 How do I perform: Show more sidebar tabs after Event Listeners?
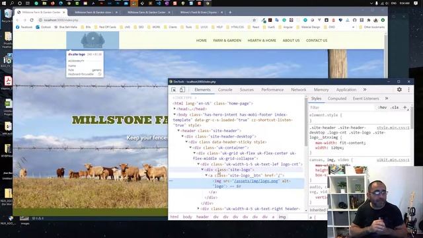(x=387, y=99)
